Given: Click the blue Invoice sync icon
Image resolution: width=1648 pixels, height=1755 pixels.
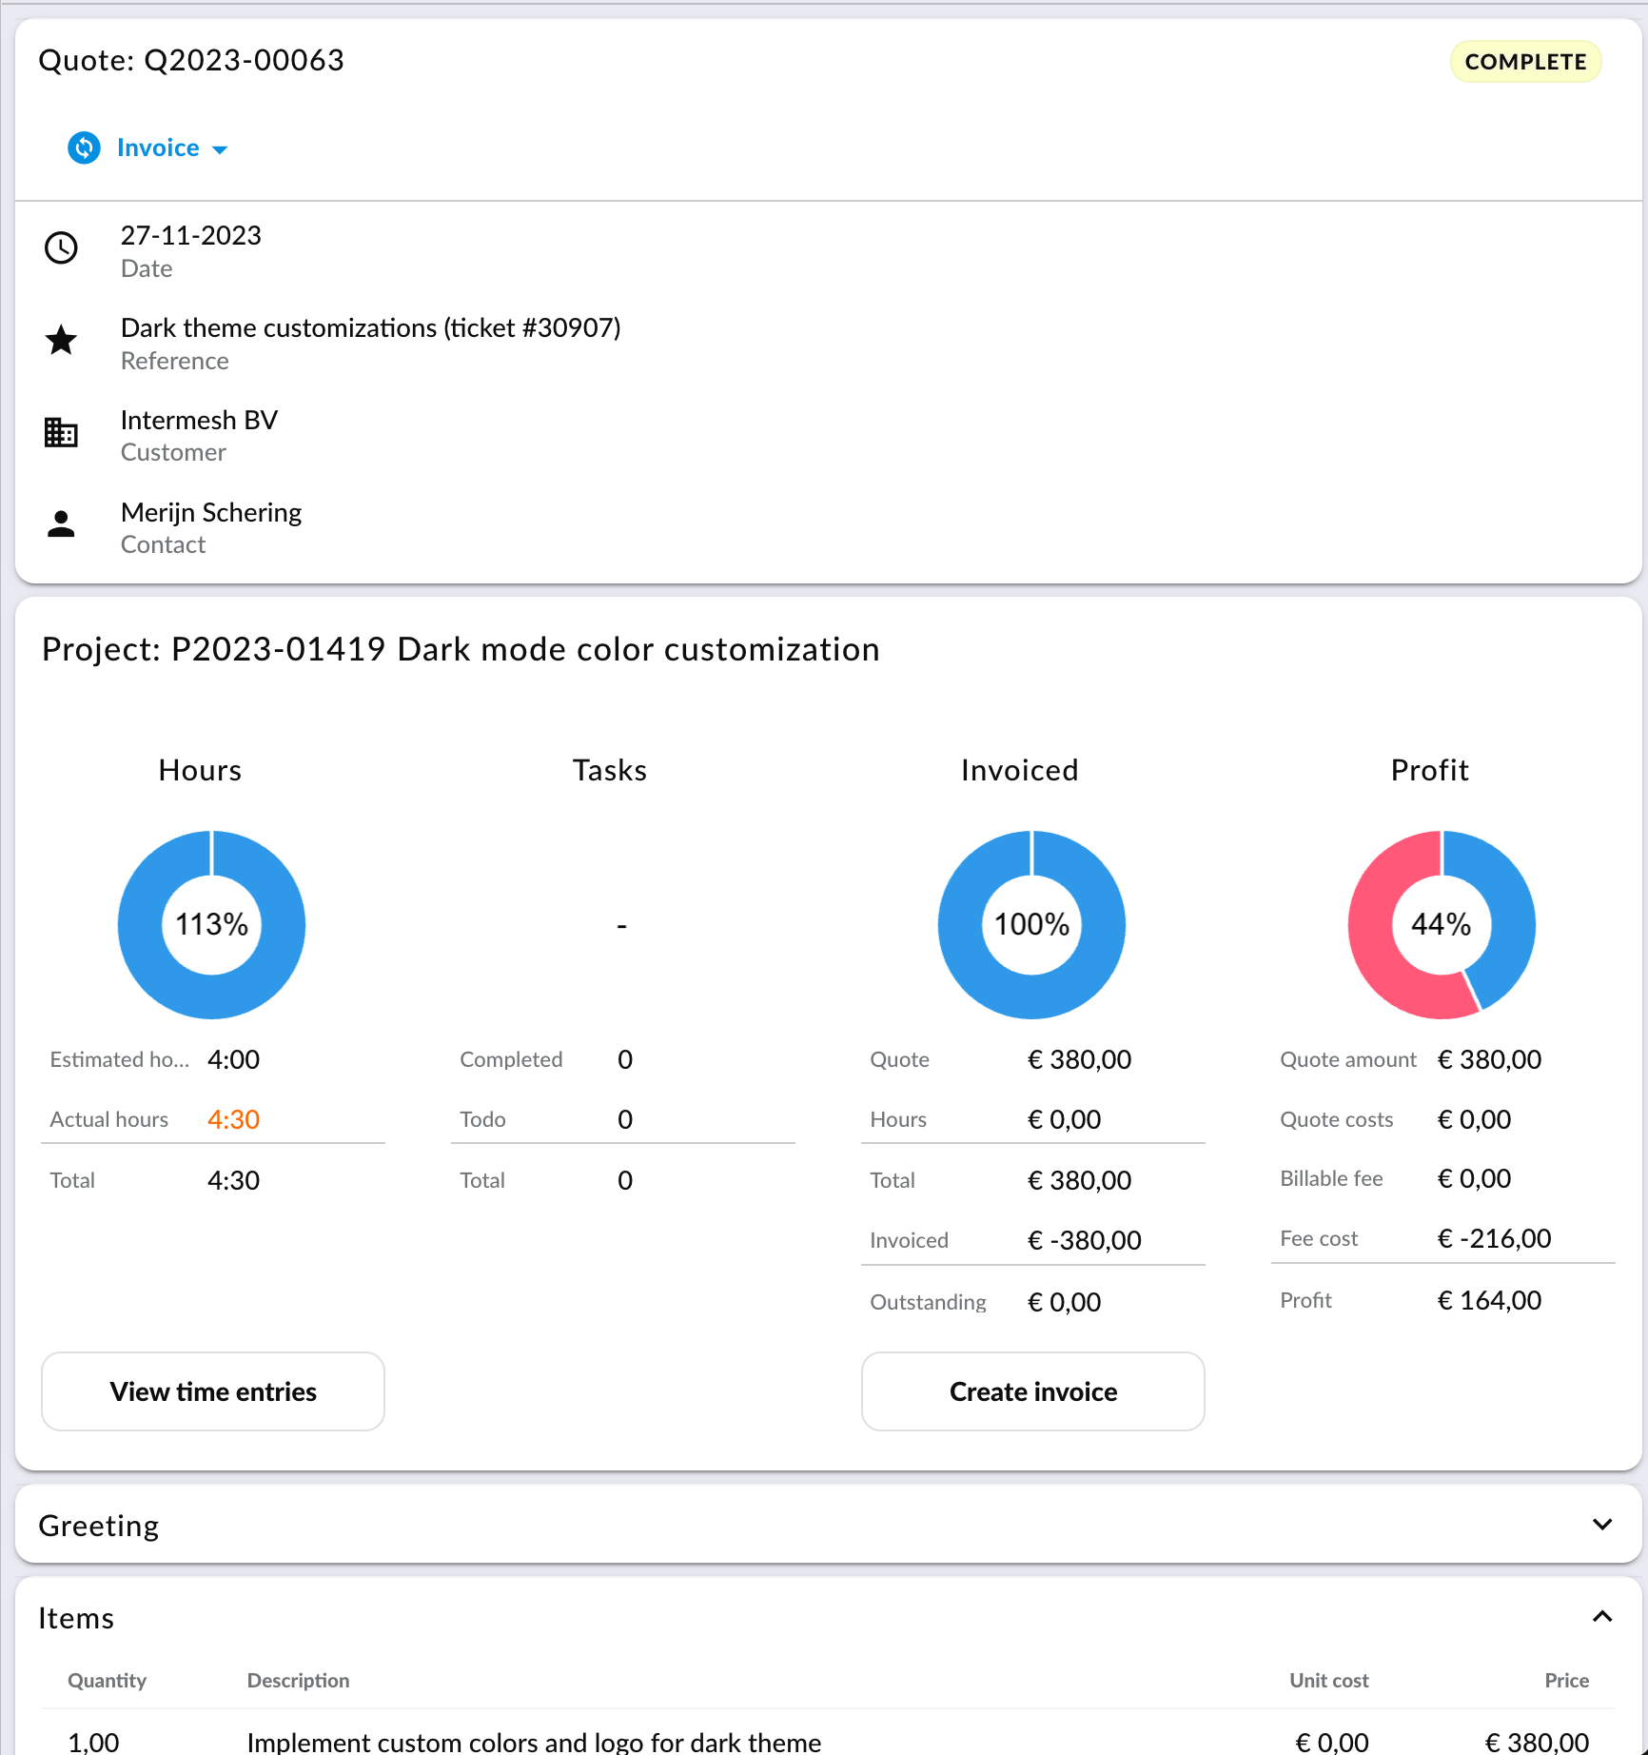Looking at the screenshot, I should (x=84, y=148).
